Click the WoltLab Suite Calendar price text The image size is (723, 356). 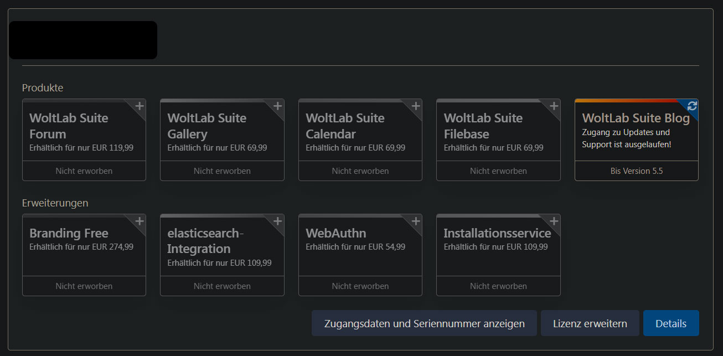click(x=355, y=148)
